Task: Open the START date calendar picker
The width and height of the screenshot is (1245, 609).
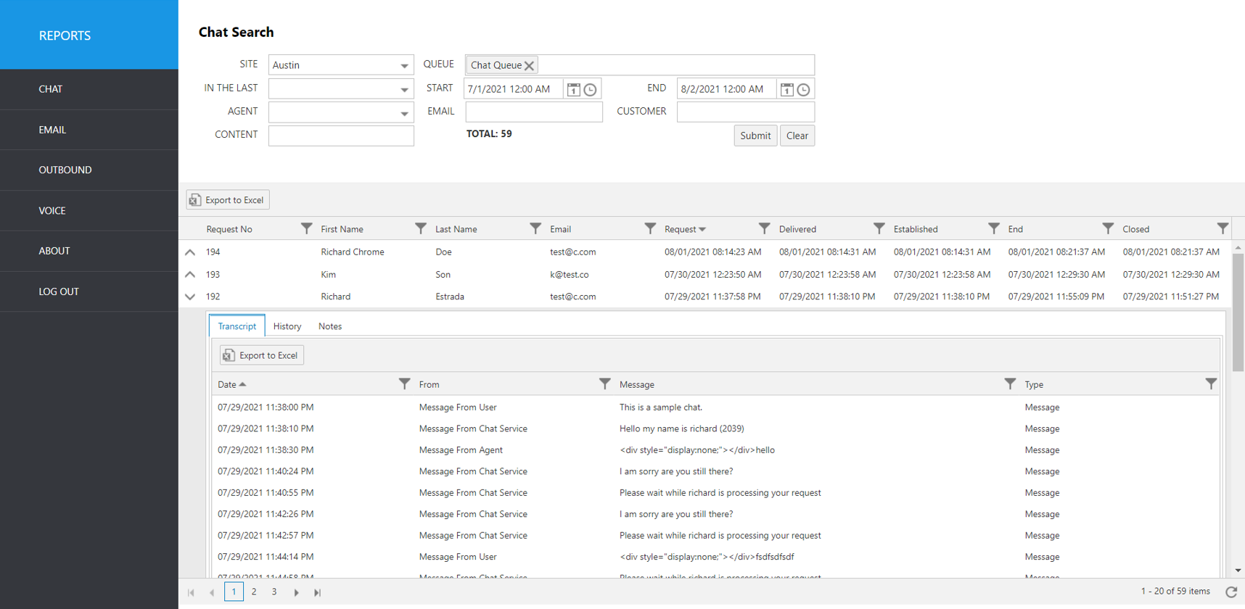Action: tap(573, 89)
